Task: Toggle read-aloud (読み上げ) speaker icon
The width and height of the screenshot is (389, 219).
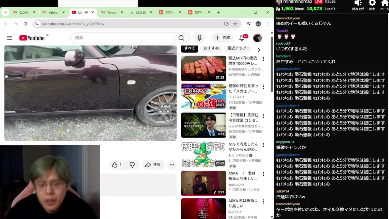Action: click(x=358, y=3)
